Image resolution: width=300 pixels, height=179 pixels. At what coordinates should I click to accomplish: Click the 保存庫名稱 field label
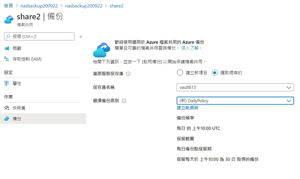pyautogui.click(x=104, y=87)
